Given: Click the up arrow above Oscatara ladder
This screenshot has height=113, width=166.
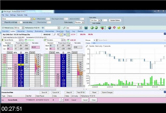Looking at the screenshot, I should pos(63,52).
